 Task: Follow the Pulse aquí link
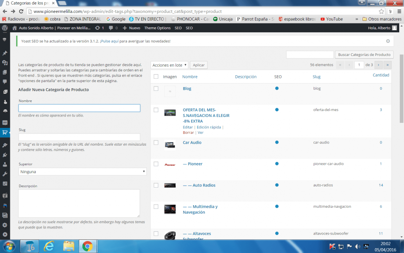(x=110, y=41)
